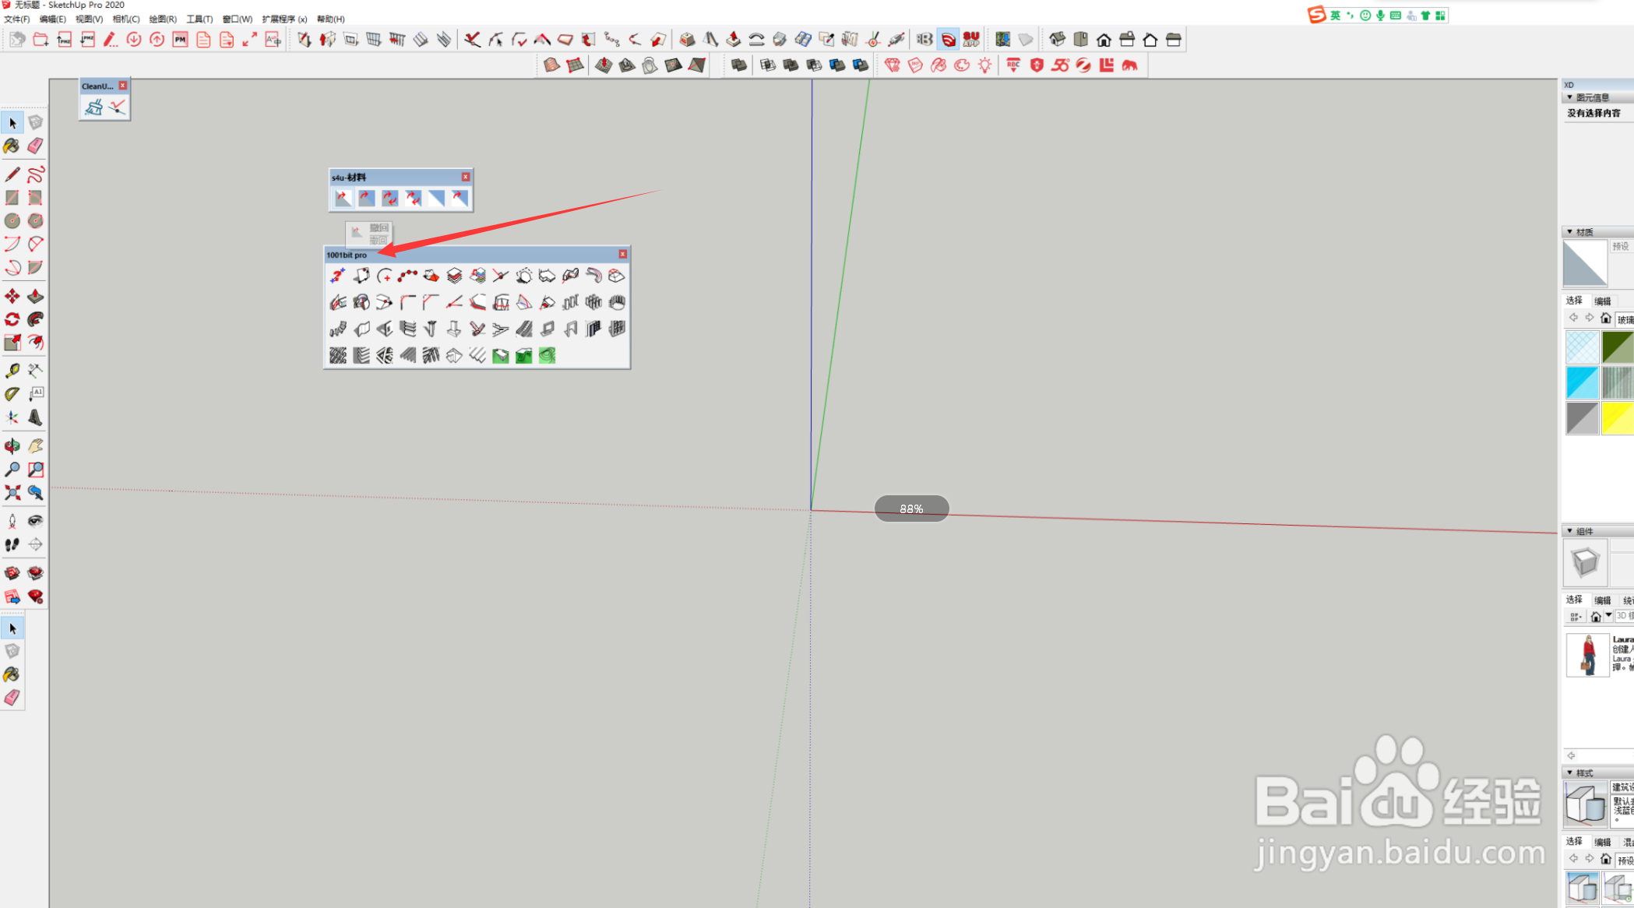Switch to 编辑 tab in materials panel
1634x908 pixels.
(1603, 301)
